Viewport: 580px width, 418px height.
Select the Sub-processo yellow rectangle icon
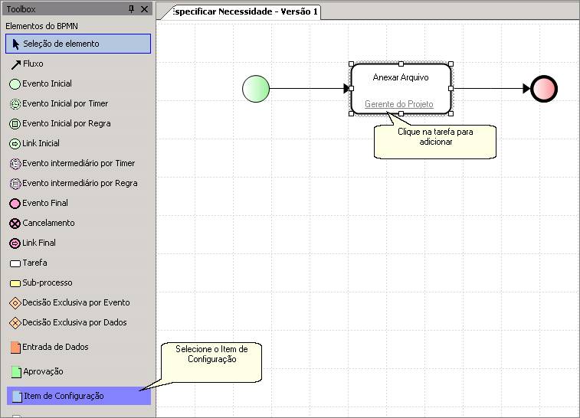click(15, 284)
